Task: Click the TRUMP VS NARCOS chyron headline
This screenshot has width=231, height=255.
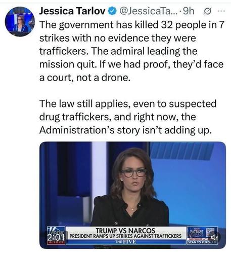Action: coord(125,231)
